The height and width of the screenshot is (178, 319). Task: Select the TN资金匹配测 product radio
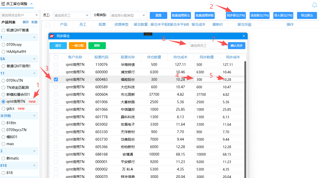[x=3, y=88]
